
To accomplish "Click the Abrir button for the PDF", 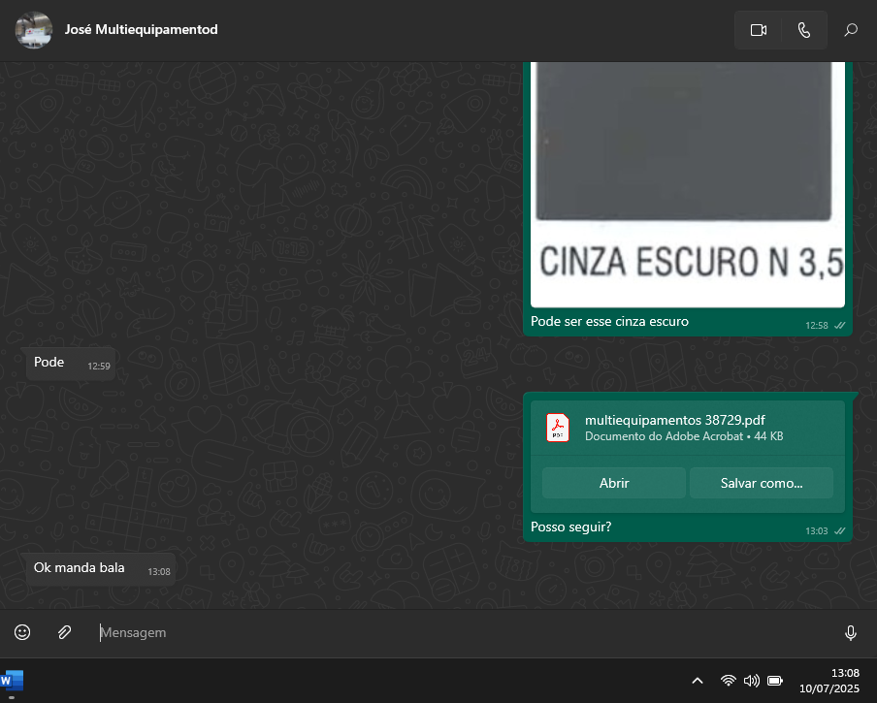I will (x=614, y=483).
